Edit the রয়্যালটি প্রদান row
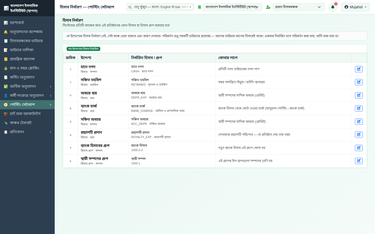This screenshot has width=375, height=234. (359, 135)
